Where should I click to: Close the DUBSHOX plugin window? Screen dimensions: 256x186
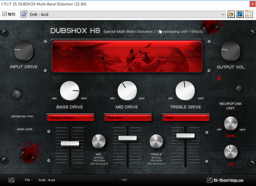[x=252, y=4]
